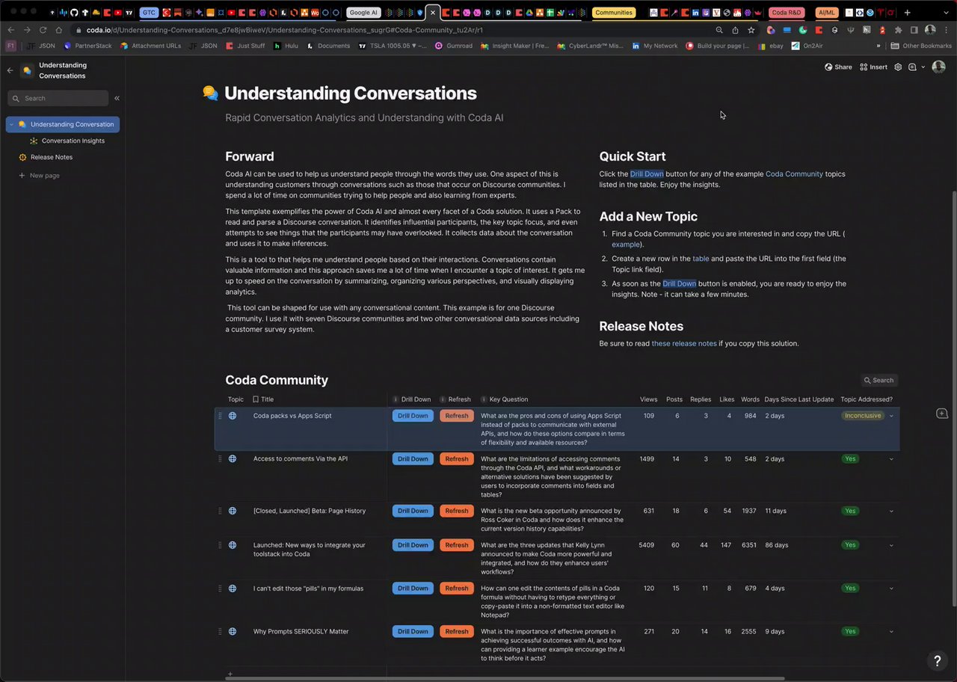This screenshot has width=957, height=682.
Task: Click the add-comment icon beside the table
Action: click(942, 414)
